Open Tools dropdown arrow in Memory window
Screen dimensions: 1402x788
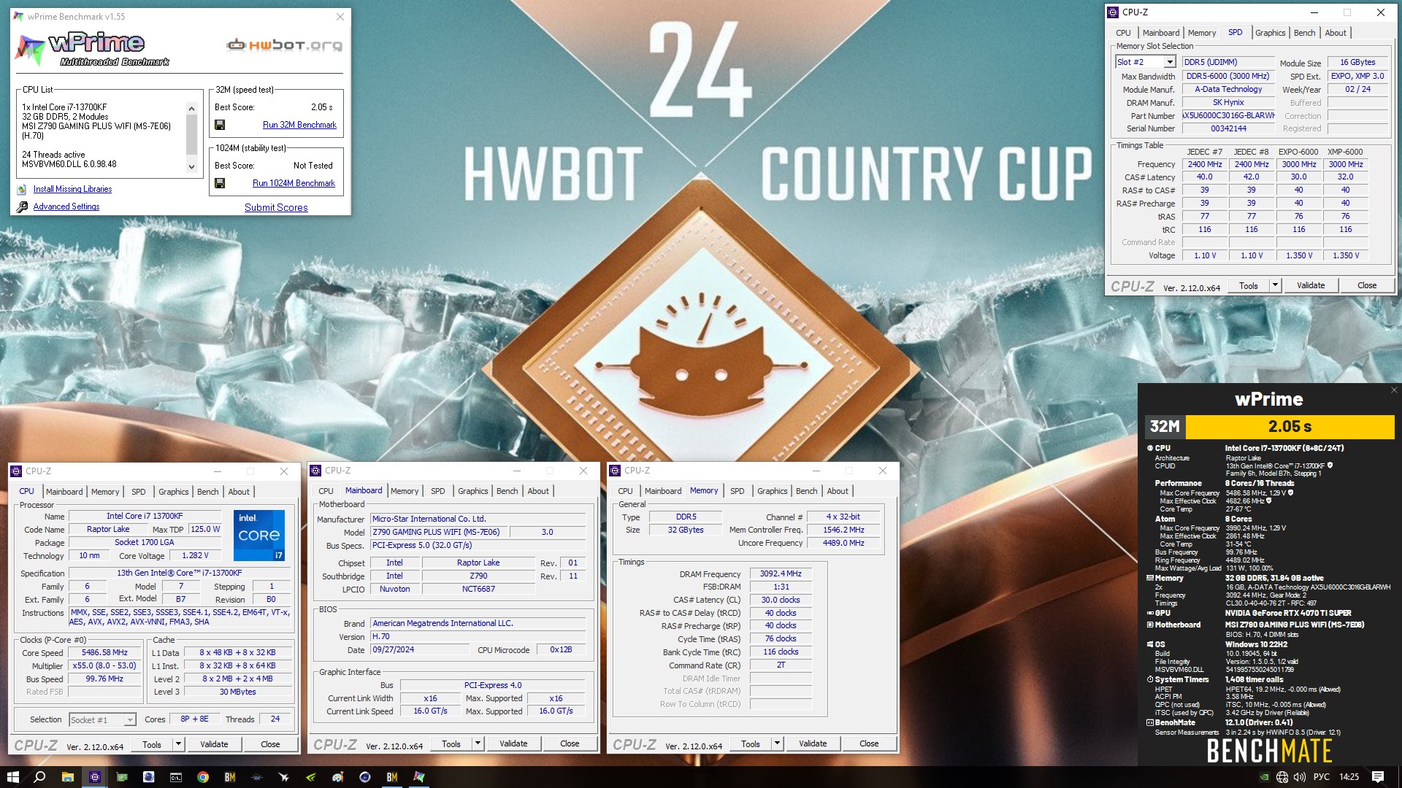click(x=777, y=743)
